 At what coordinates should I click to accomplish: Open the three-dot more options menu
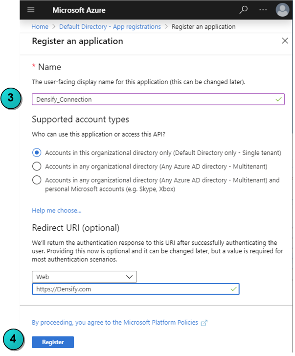[x=263, y=10]
